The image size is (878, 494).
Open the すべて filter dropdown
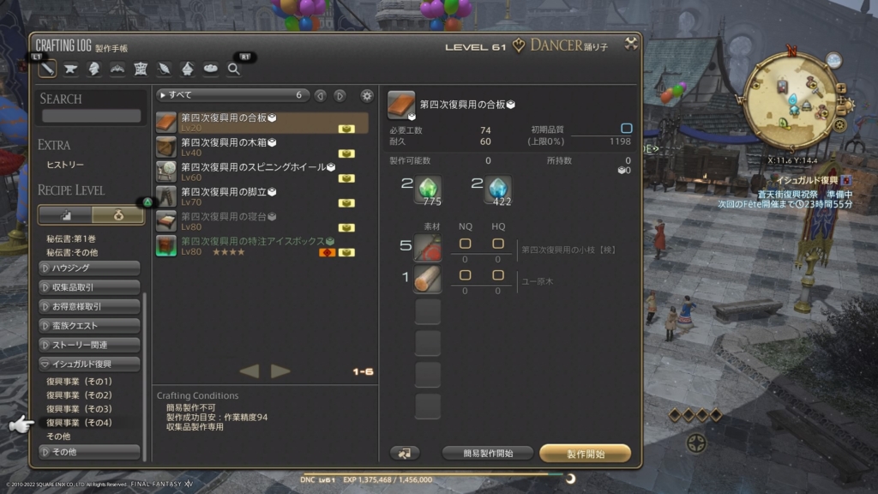(x=233, y=95)
